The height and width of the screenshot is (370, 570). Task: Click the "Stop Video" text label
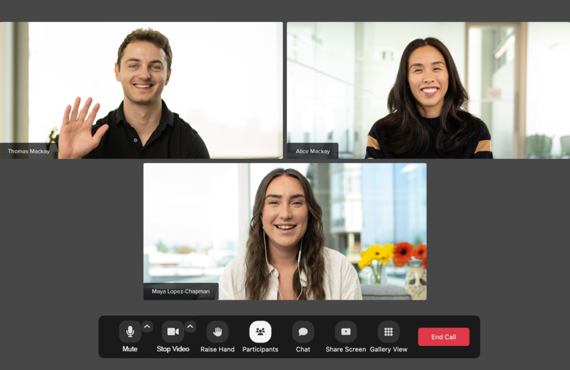173,349
